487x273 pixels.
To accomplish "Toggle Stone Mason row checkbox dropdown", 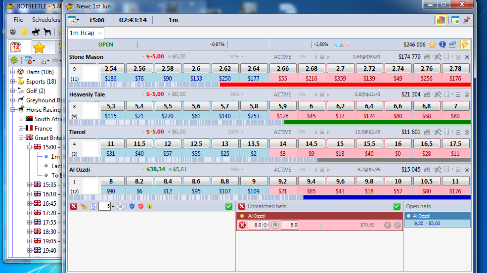I will pyautogui.click(x=458, y=57).
